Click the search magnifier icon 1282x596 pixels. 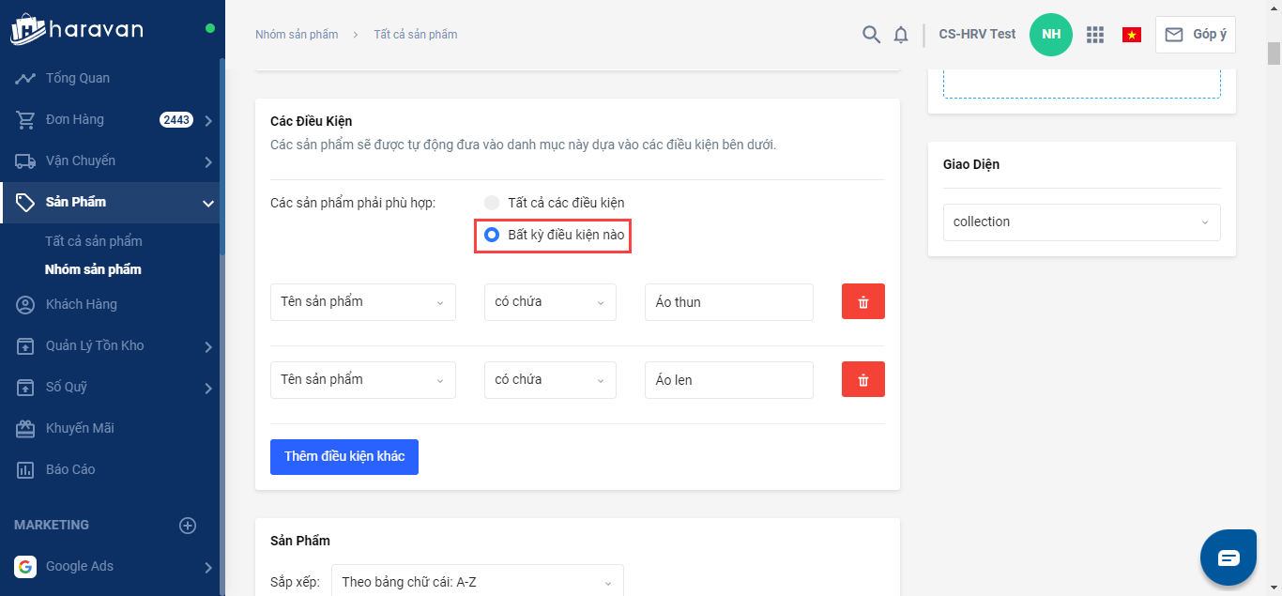[x=871, y=35]
